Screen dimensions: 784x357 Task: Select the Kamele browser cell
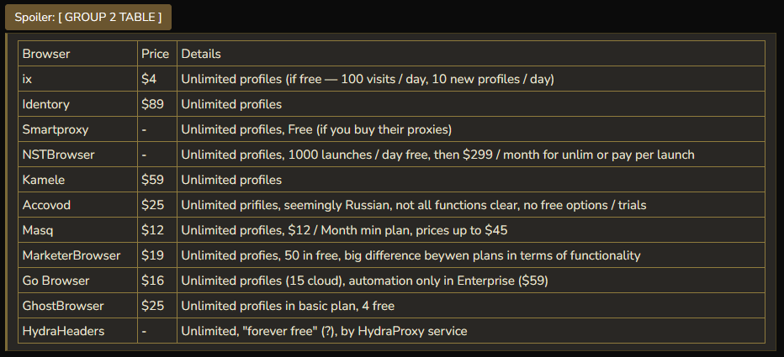tap(43, 180)
